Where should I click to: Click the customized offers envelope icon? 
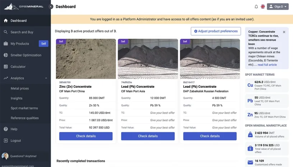pyautogui.click(x=250, y=162)
